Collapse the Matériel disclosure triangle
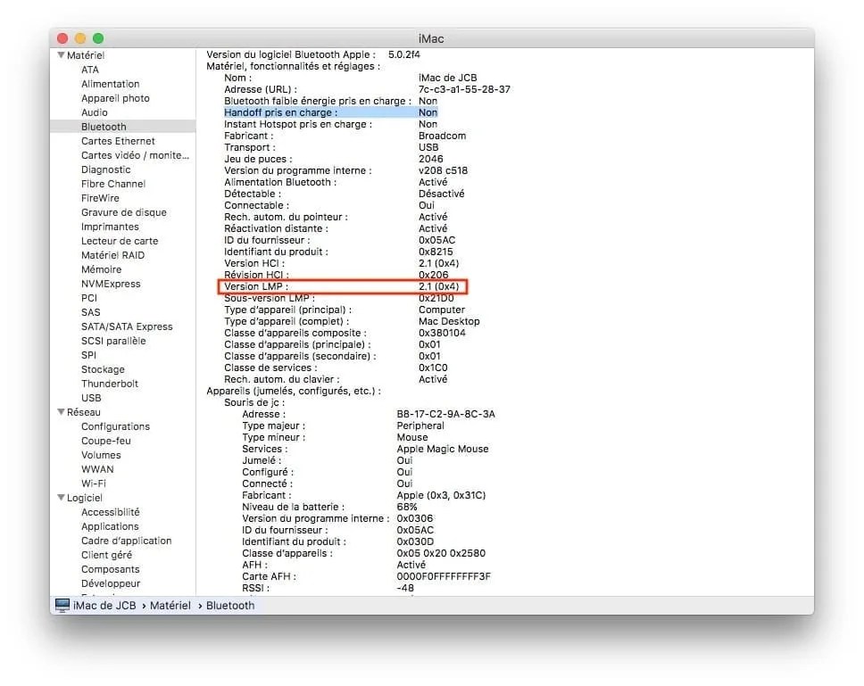Screen dimensions: 864x686 pos(62,55)
